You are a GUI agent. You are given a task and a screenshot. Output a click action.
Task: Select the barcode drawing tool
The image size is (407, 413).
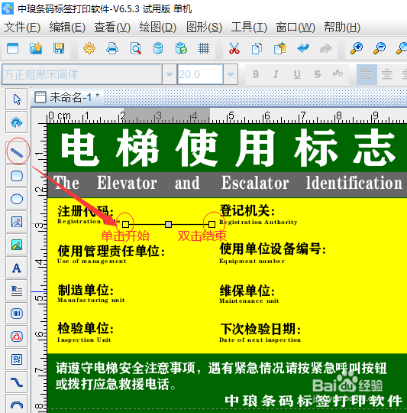coord(17,314)
